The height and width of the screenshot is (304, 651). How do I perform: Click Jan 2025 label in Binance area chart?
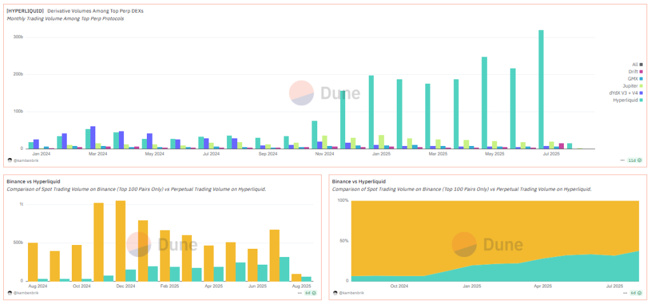coord(471,286)
